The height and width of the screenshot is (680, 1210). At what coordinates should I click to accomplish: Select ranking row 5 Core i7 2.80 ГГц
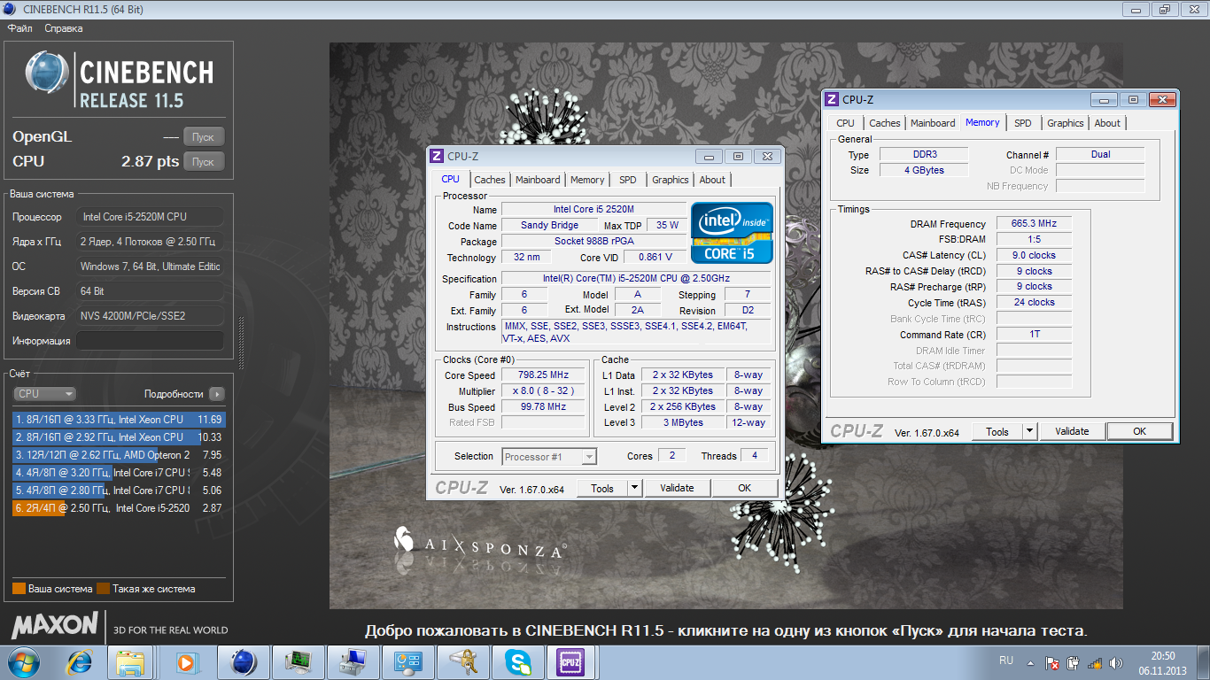coord(119,491)
